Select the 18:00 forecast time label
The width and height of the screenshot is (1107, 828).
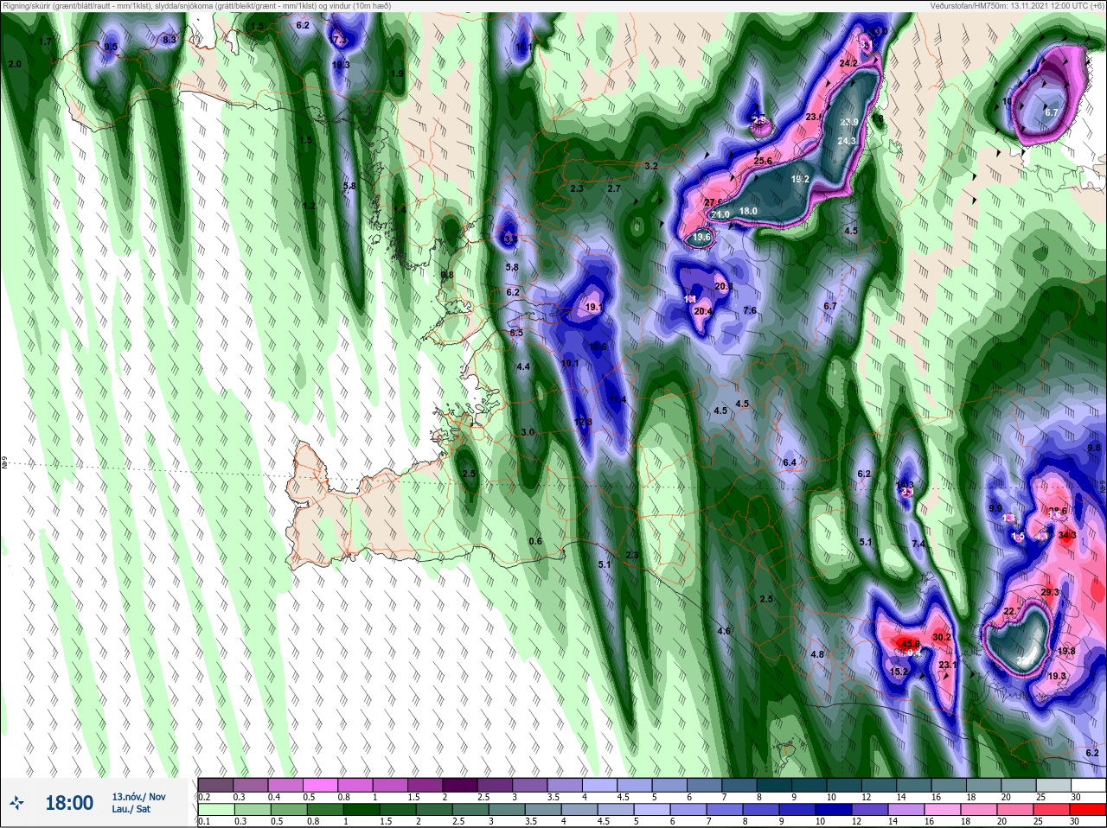coord(69,803)
